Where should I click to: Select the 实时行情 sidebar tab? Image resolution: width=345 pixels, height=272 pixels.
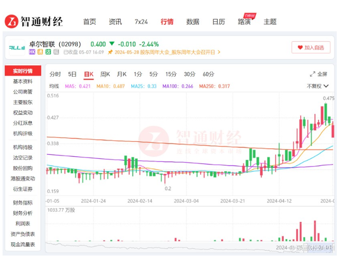point(23,71)
